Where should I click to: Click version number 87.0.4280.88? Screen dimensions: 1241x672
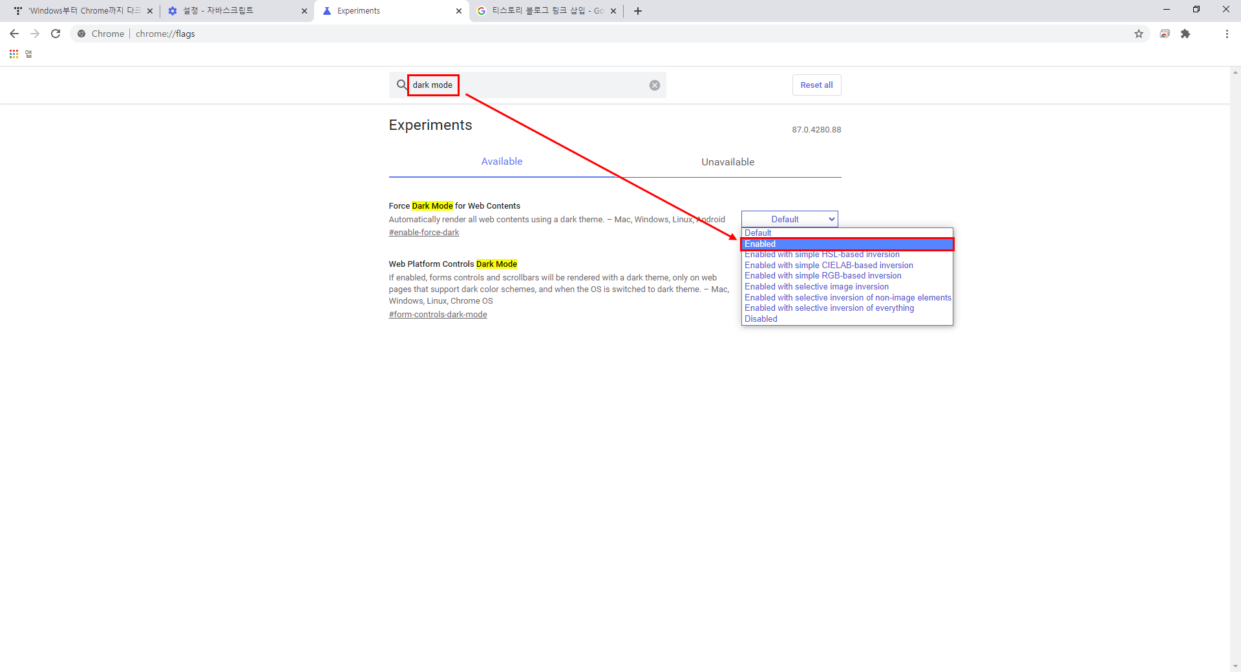click(x=816, y=130)
